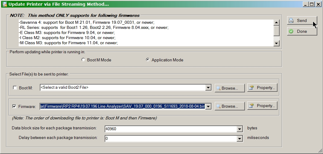The width and height of the screenshot is (323, 154).
Task: Open the Boot M file dropdown arrow
Action: 208,88
